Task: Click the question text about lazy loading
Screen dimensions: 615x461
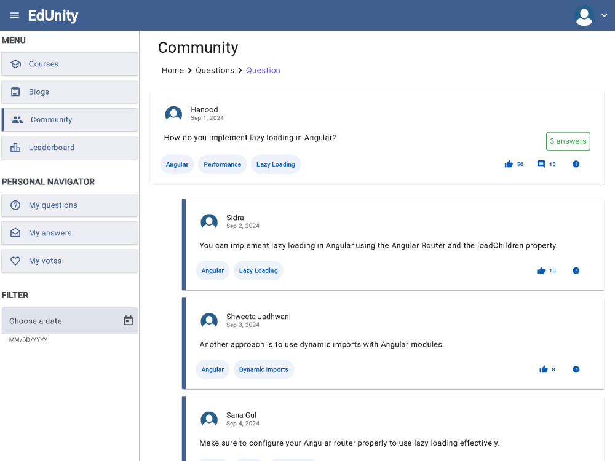Action: pos(250,138)
